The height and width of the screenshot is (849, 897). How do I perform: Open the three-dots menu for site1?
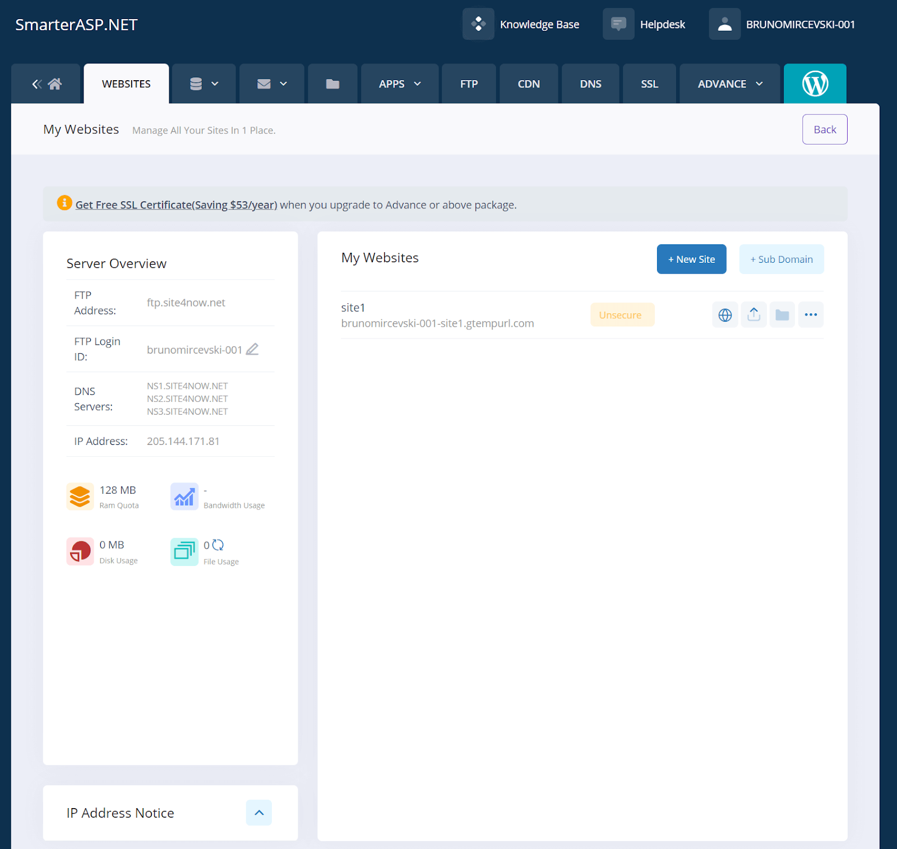[811, 315]
